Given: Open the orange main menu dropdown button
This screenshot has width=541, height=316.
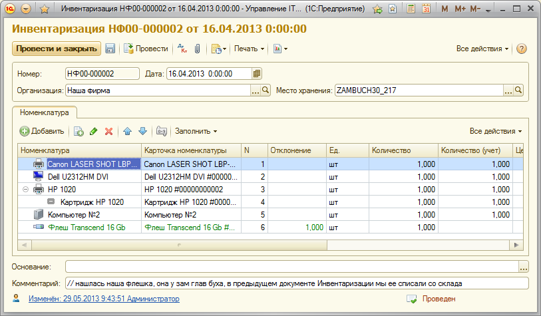Looking at the screenshot, I should pyautogui.click(x=26, y=9).
